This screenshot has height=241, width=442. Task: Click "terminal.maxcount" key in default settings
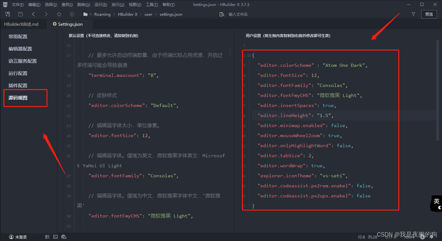115,75
